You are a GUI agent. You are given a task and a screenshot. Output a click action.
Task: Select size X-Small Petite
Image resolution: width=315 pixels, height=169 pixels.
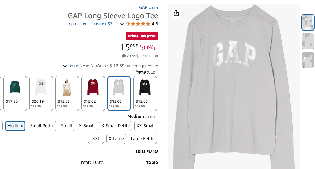click(115, 126)
